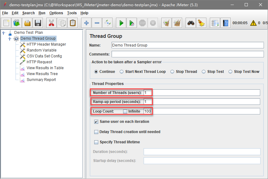
Task: Collapse the Demo Thread Group node handle
Action: click(x=10, y=39)
